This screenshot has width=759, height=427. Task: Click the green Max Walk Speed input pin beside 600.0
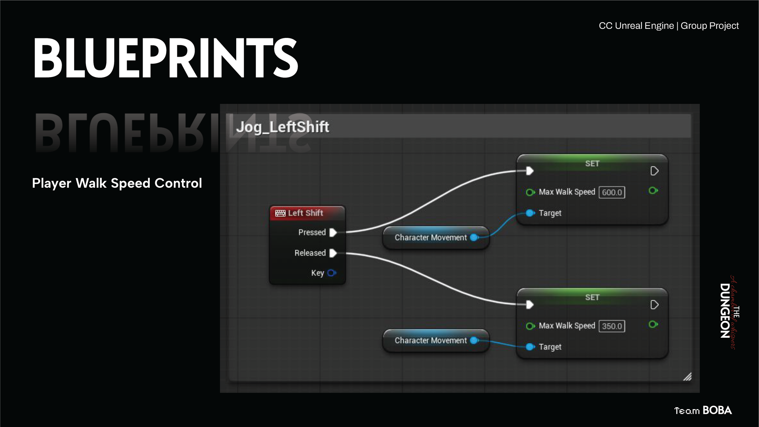(x=530, y=192)
